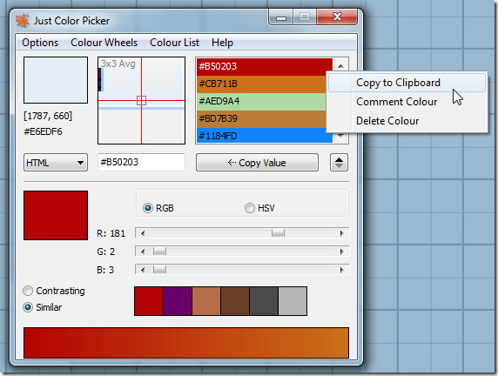Click the current pixel colour preview box
This screenshot has width=498, height=376.
[56, 80]
